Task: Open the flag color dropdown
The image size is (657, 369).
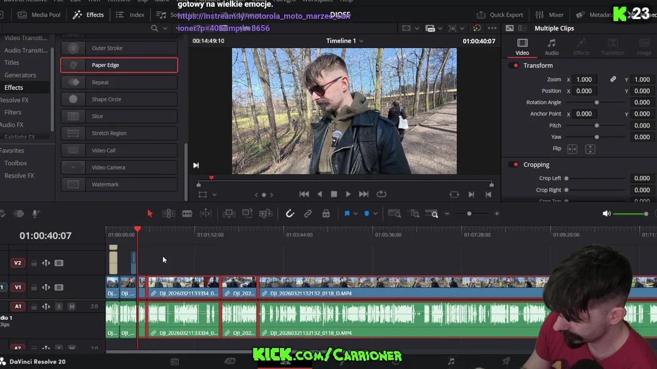Action: click(355, 214)
